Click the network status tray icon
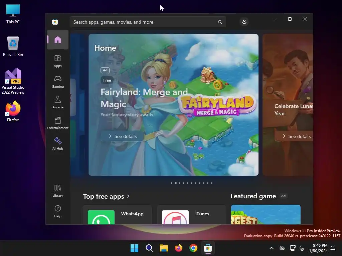Viewport: 342px width, 256px height. pyautogui.click(x=293, y=248)
